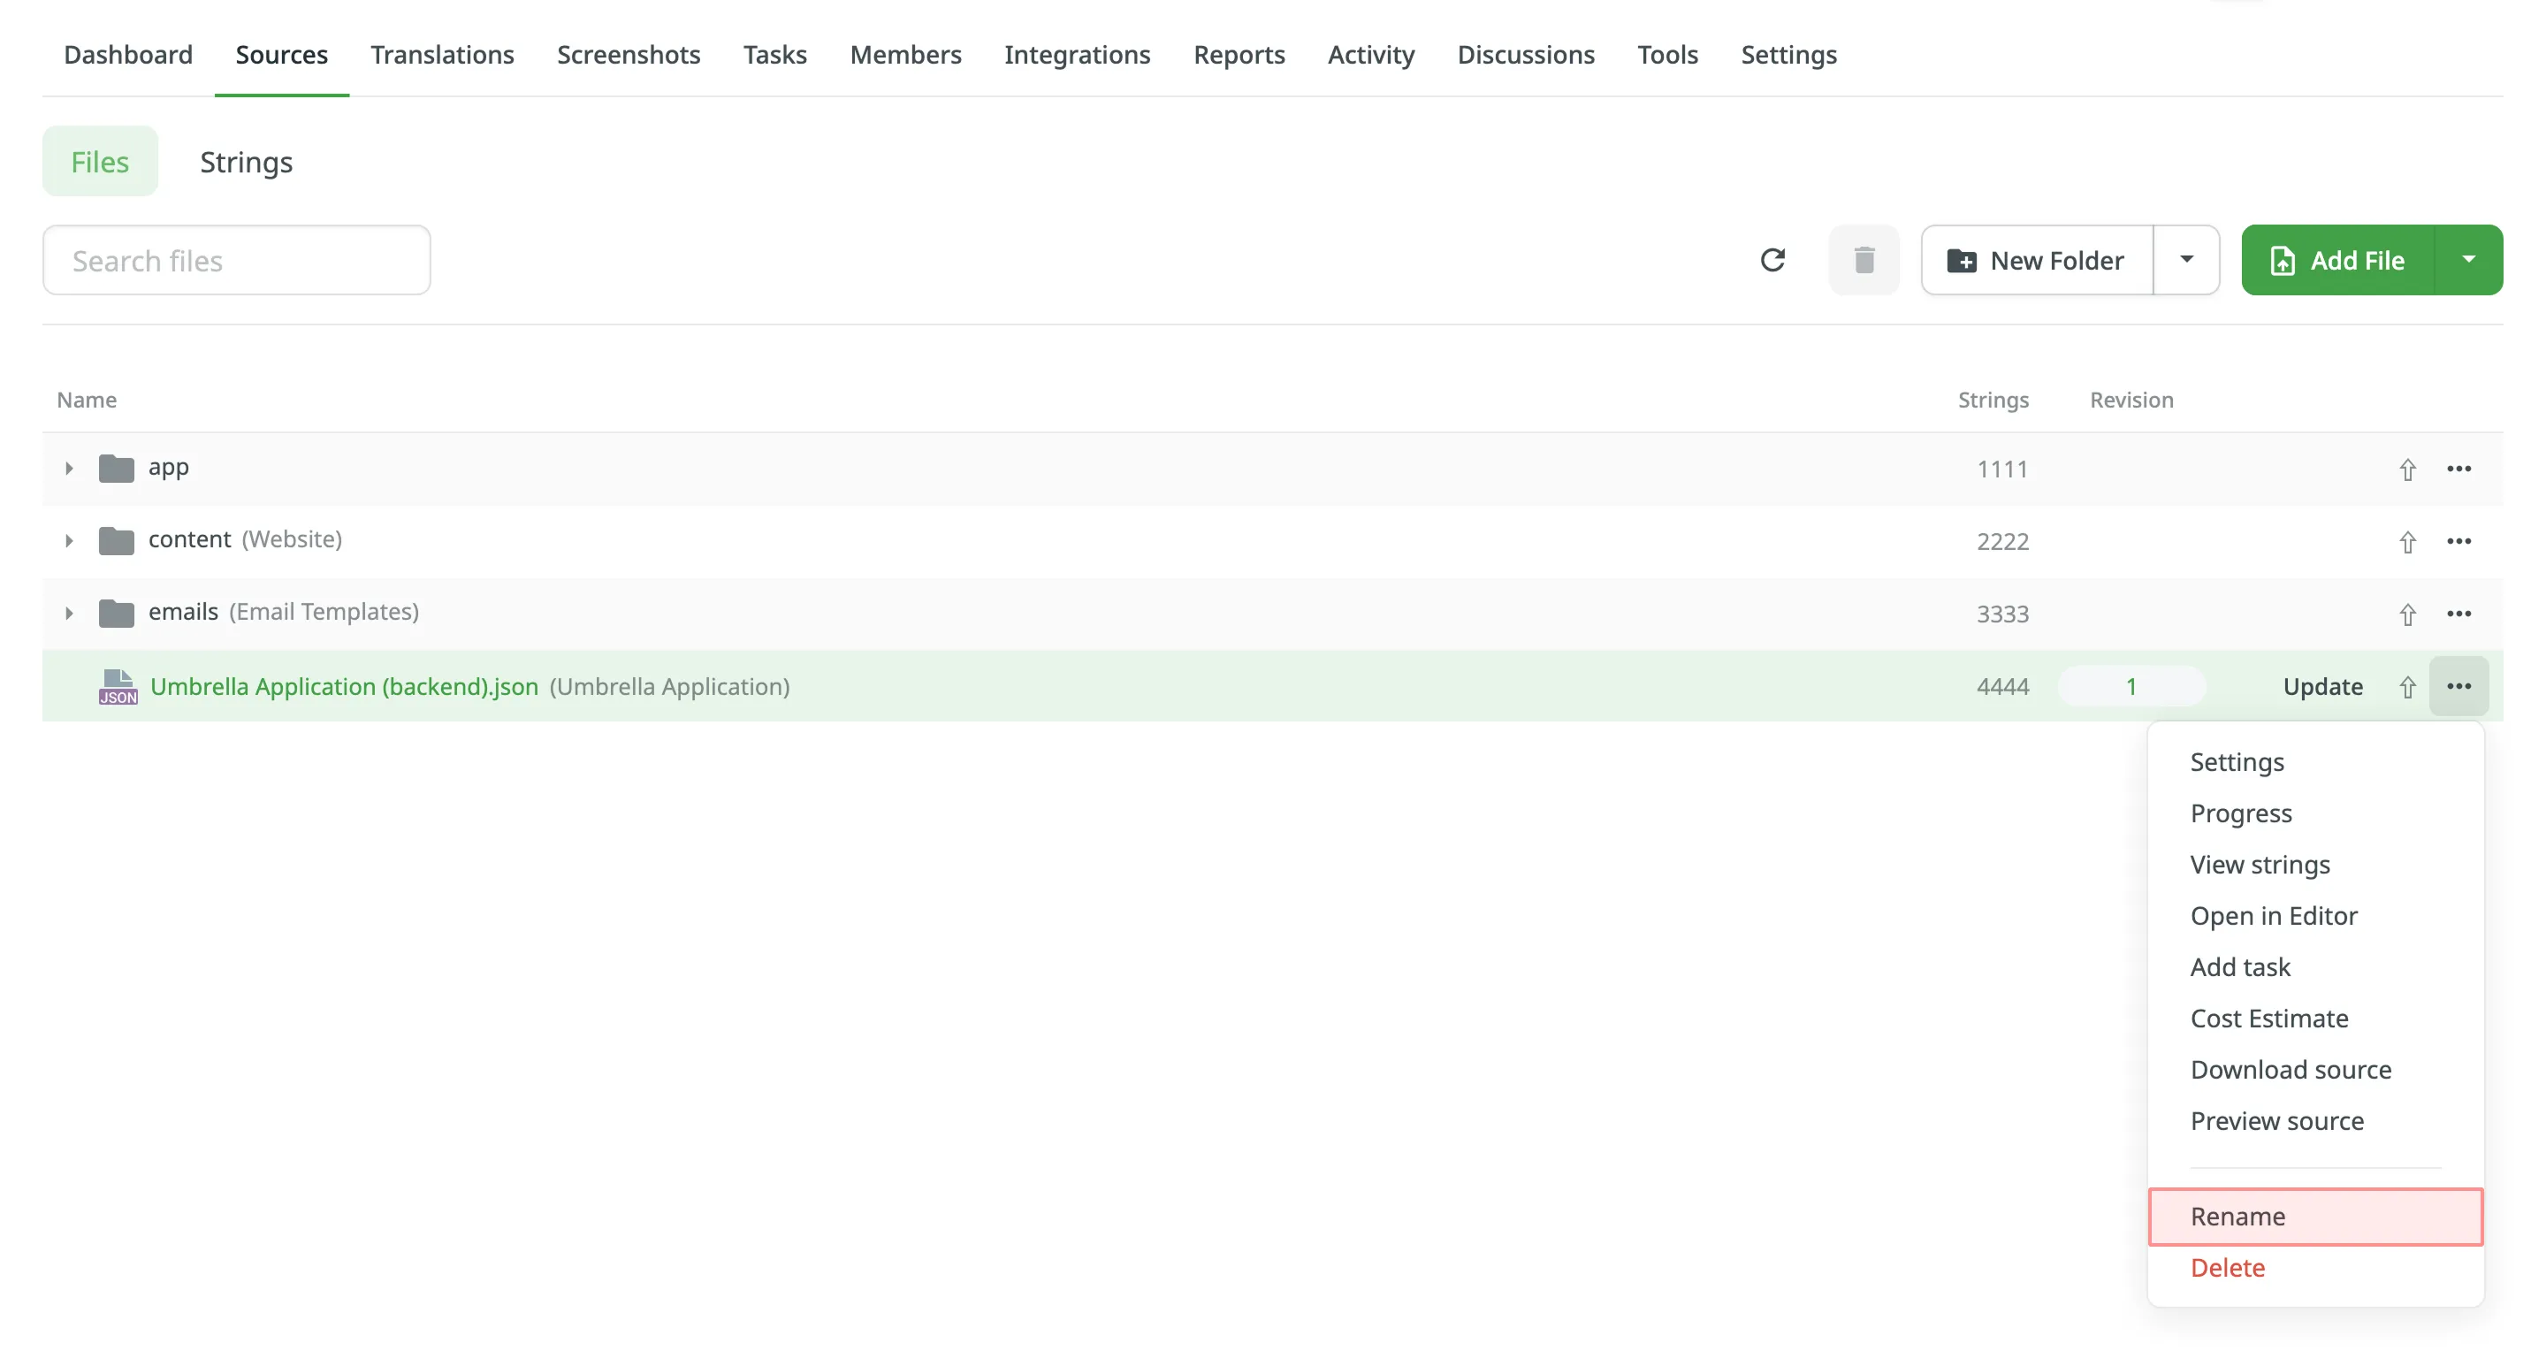This screenshot has height=1366, width=2546.
Task: Expand the emails folder tree
Action: tap(68, 614)
